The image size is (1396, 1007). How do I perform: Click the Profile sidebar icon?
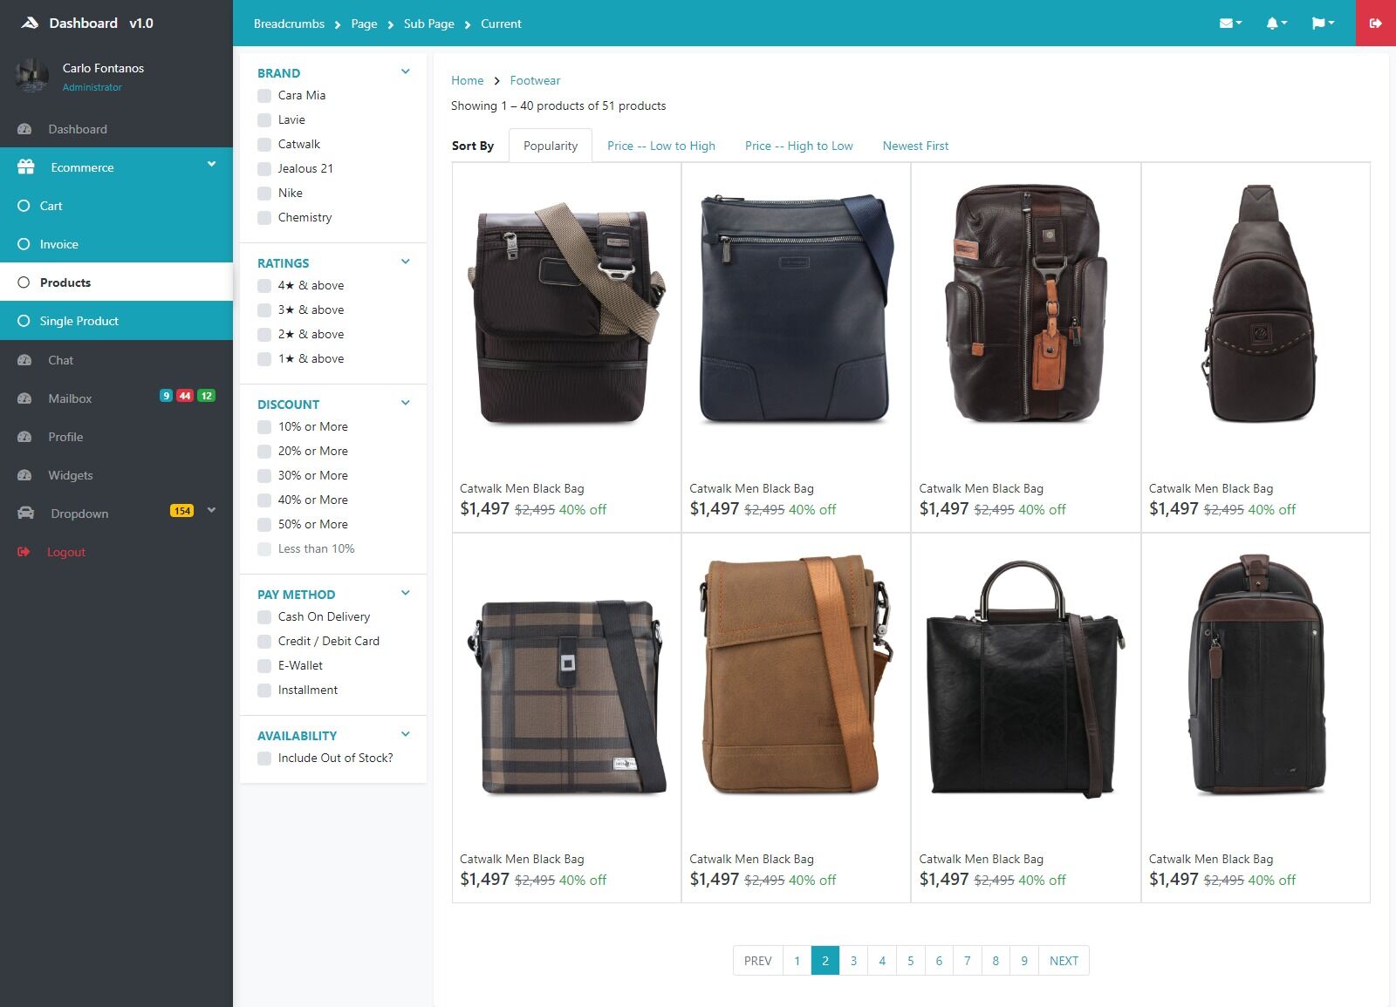tap(24, 437)
